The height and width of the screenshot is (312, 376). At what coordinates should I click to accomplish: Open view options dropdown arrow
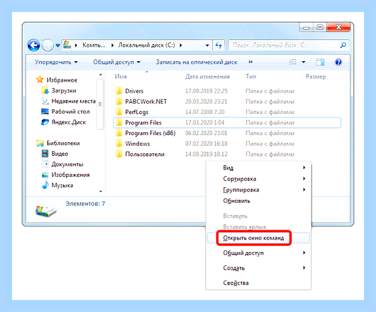click(x=303, y=62)
